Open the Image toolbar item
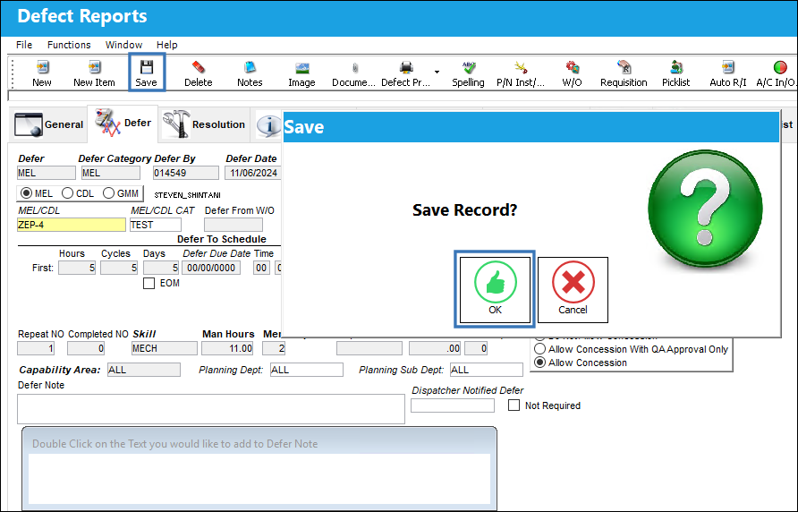The image size is (798, 512). point(301,73)
